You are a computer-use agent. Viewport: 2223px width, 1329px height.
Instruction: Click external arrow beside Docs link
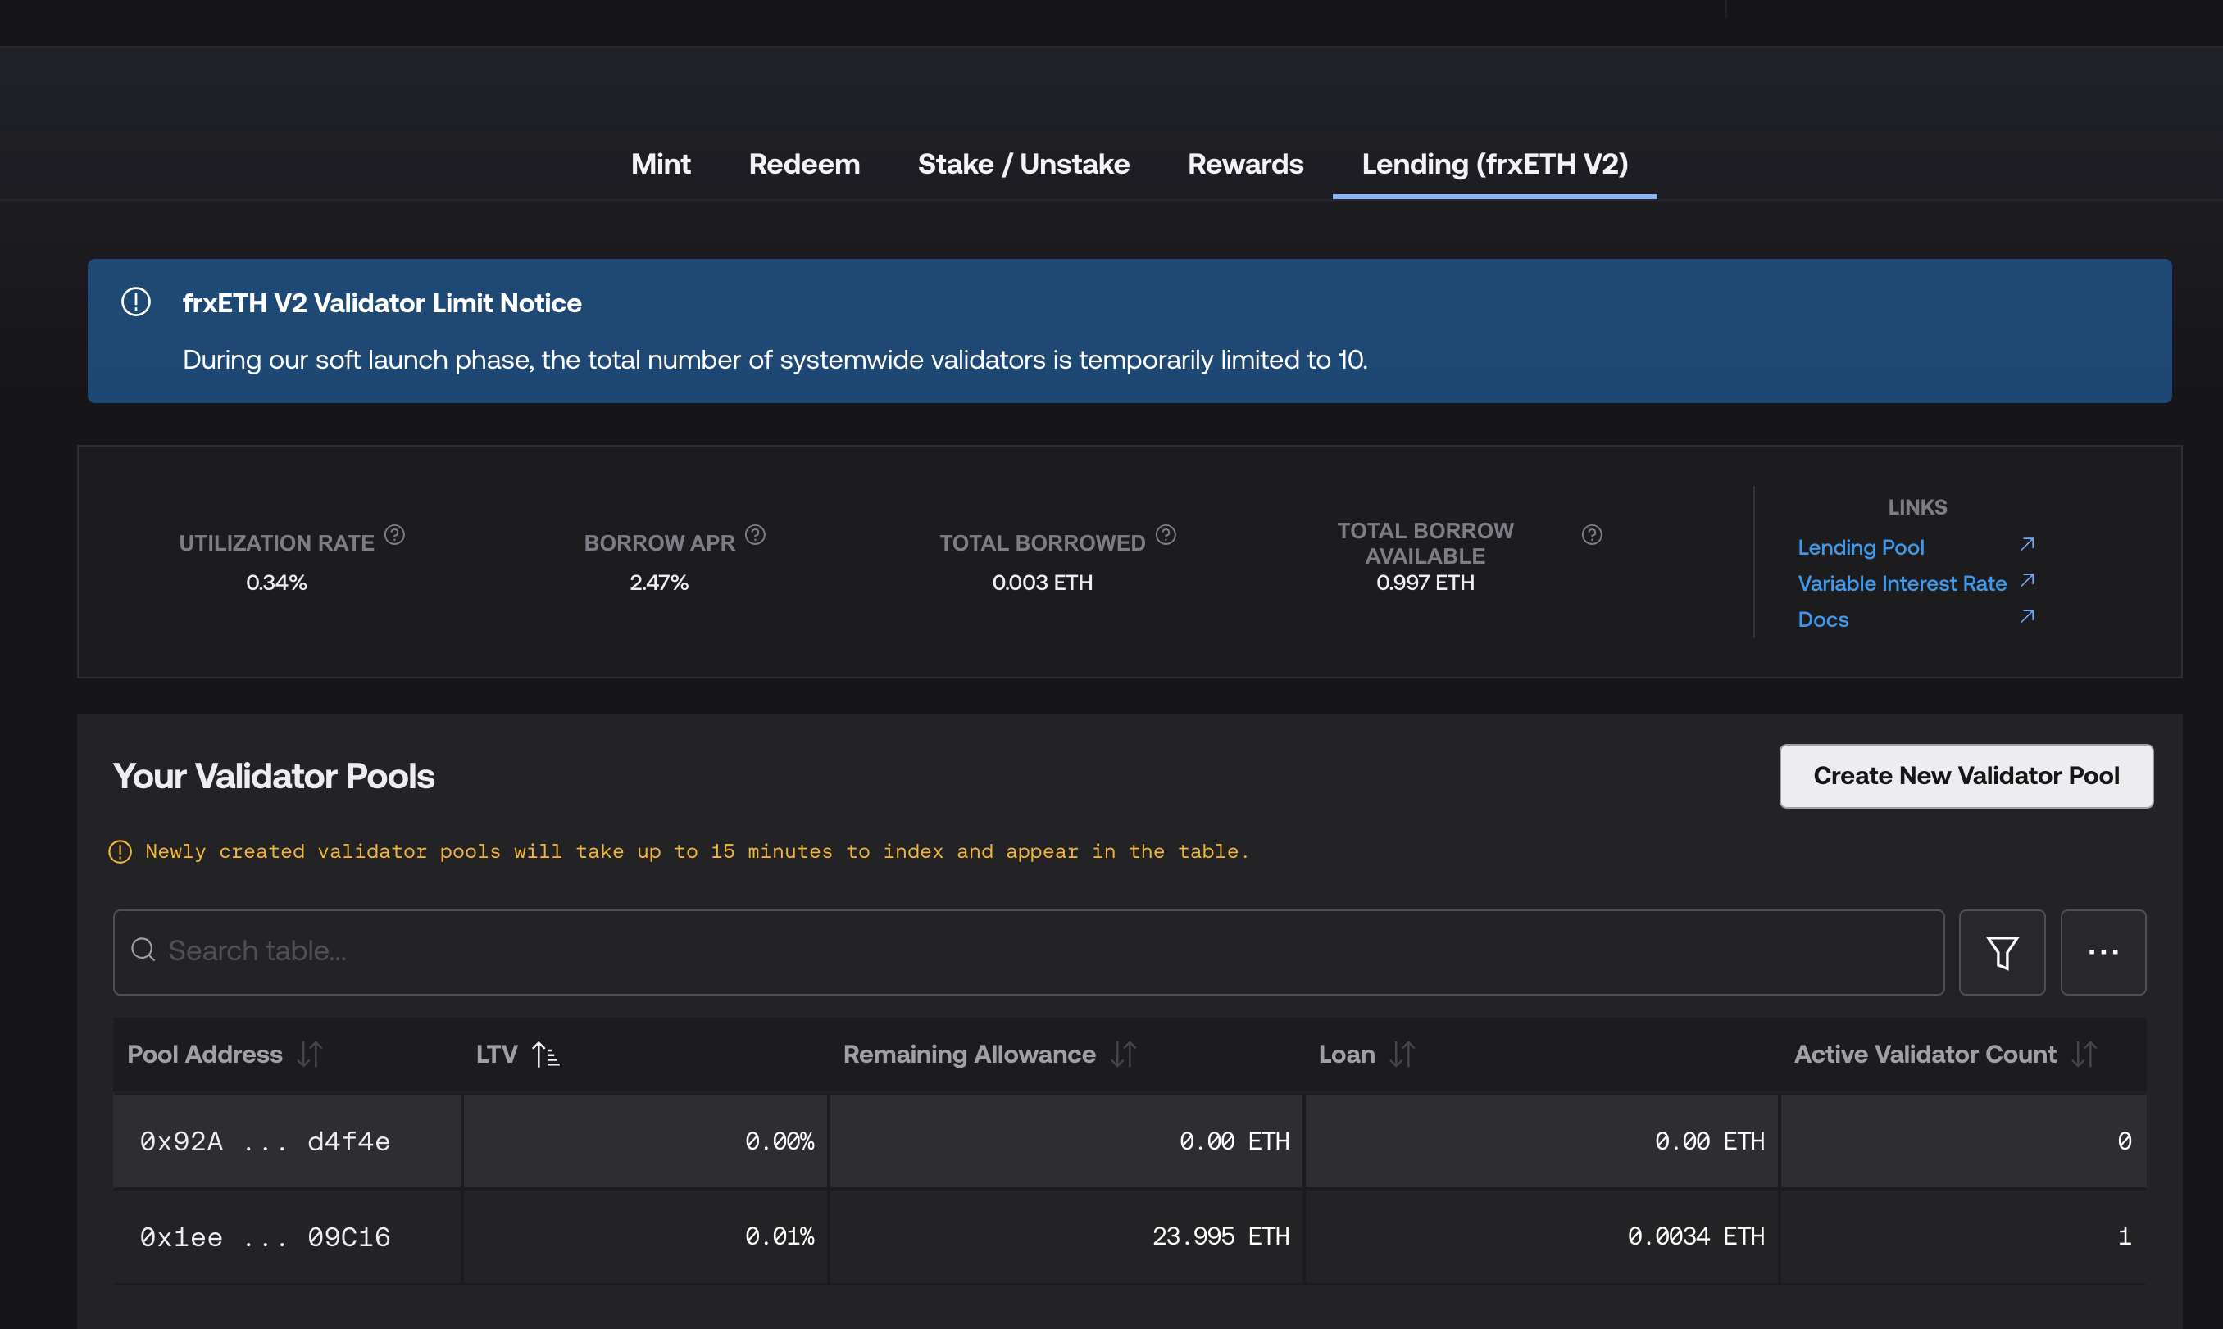click(2028, 616)
